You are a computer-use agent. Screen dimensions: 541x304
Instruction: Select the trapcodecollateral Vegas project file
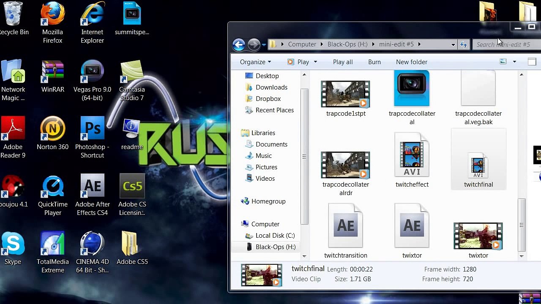(x=412, y=98)
